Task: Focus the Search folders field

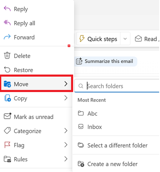Action: pyautogui.click(x=117, y=86)
